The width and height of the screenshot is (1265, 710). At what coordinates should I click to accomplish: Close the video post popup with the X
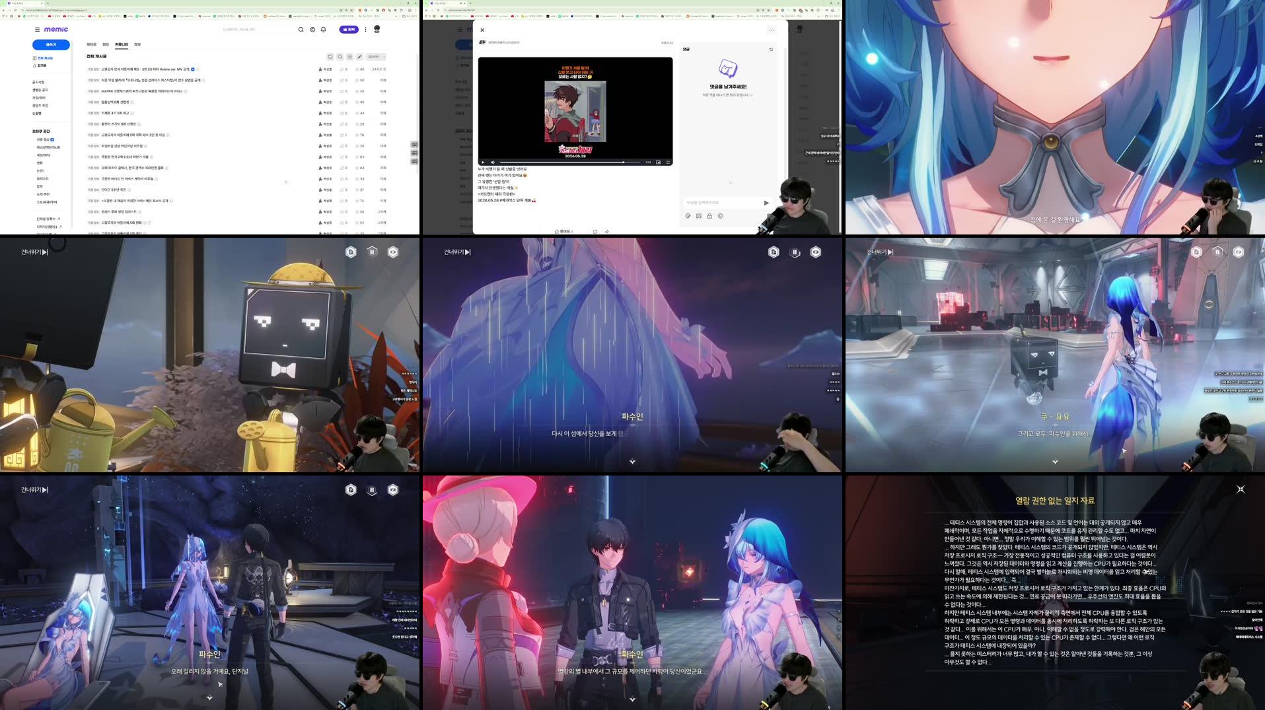coord(482,30)
